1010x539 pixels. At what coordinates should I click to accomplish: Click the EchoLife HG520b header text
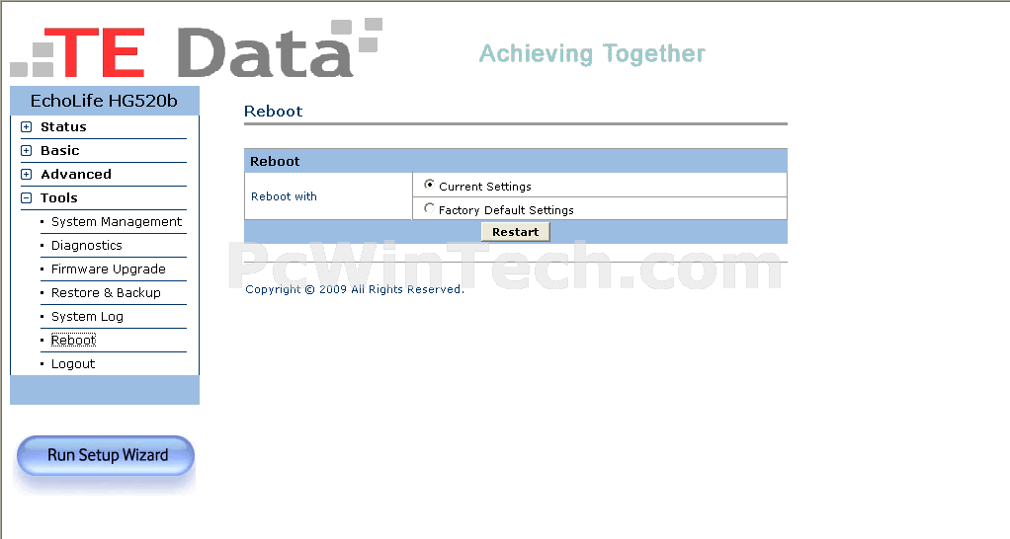(104, 101)
